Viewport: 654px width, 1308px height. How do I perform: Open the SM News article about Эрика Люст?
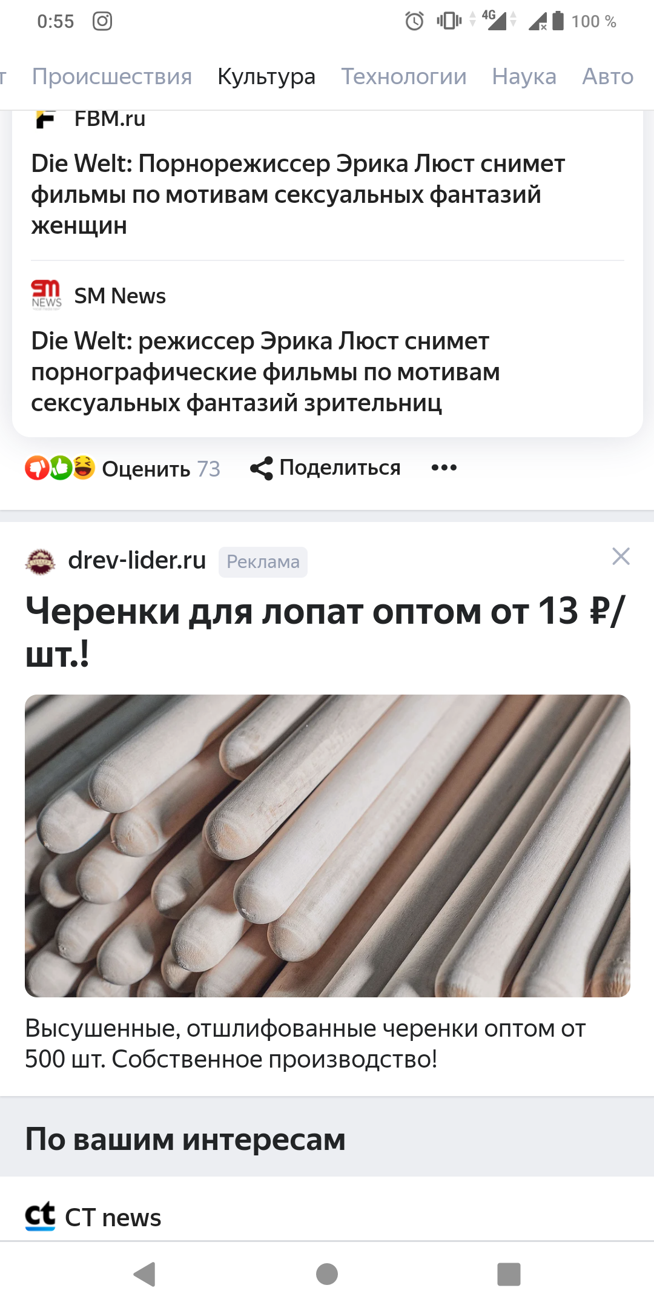pyautogui.click(x=266, y=372)
